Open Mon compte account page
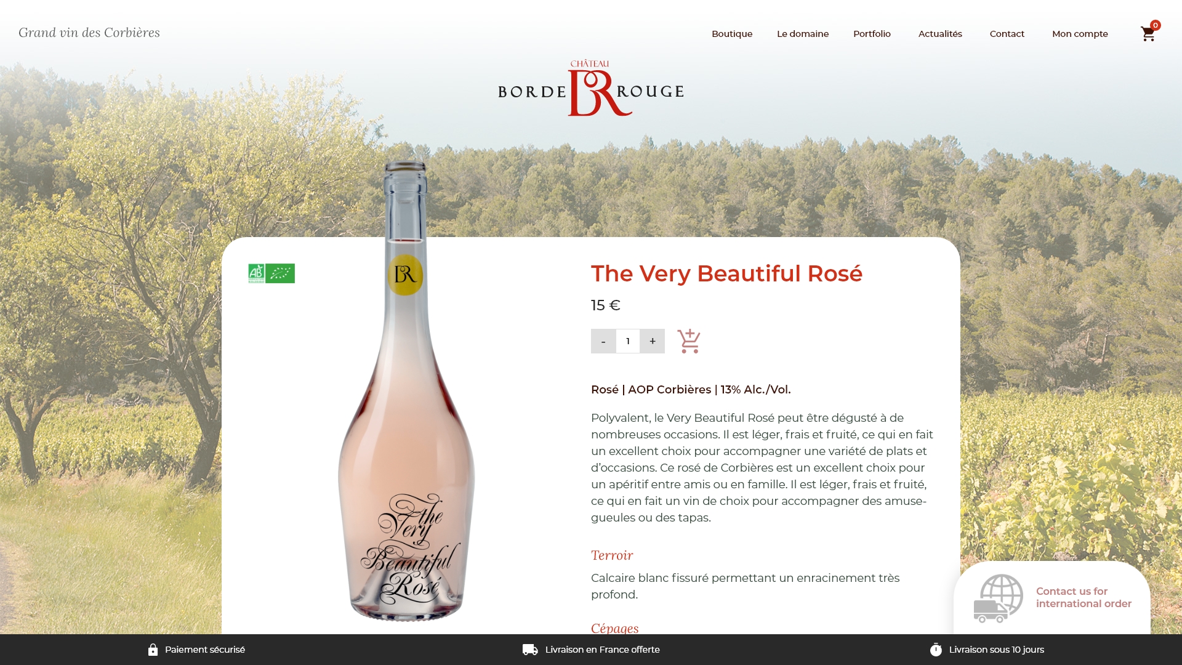Viewport: 1182px width, 665px height. tap(1080, 34)
